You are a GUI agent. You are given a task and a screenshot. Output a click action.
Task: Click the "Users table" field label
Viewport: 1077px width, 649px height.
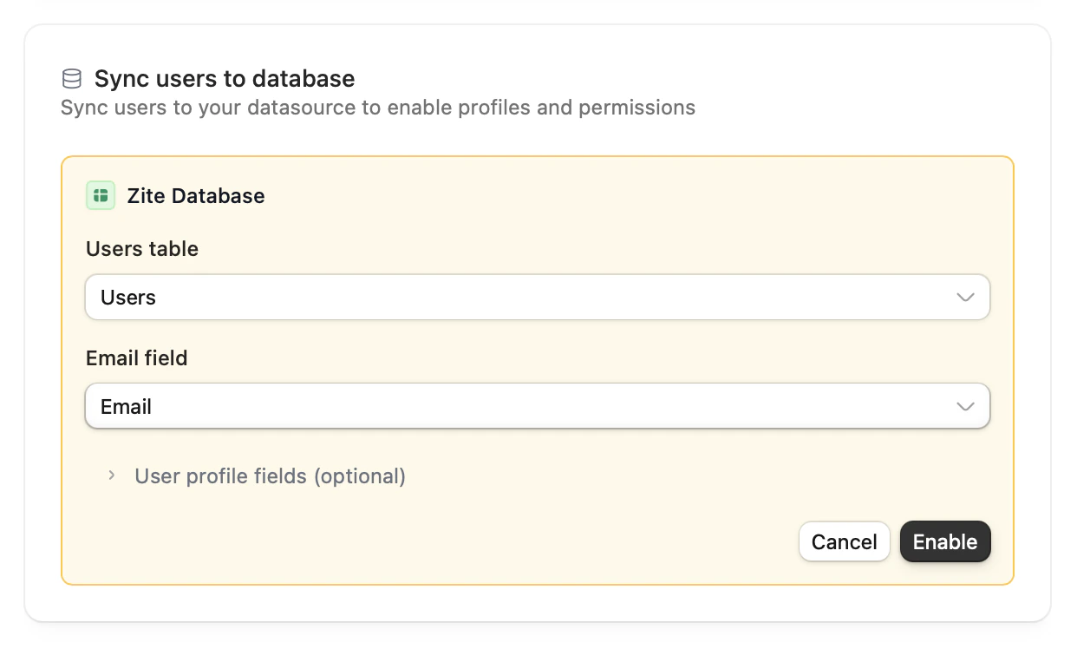142,249
